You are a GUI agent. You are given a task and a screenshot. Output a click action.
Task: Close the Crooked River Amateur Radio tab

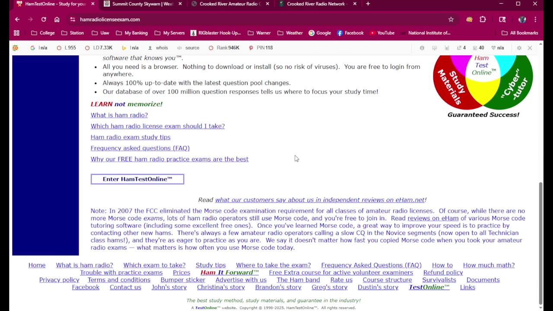point(267,4)
